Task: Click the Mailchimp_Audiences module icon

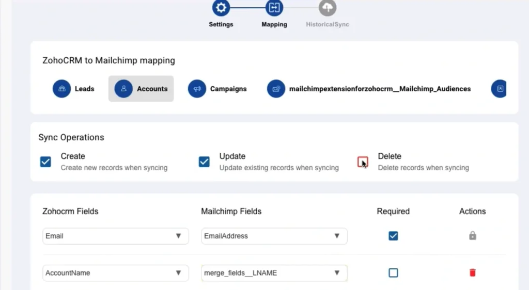Action: pos(276,89)
